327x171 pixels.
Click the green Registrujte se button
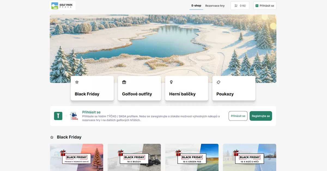tap(261, 116)
